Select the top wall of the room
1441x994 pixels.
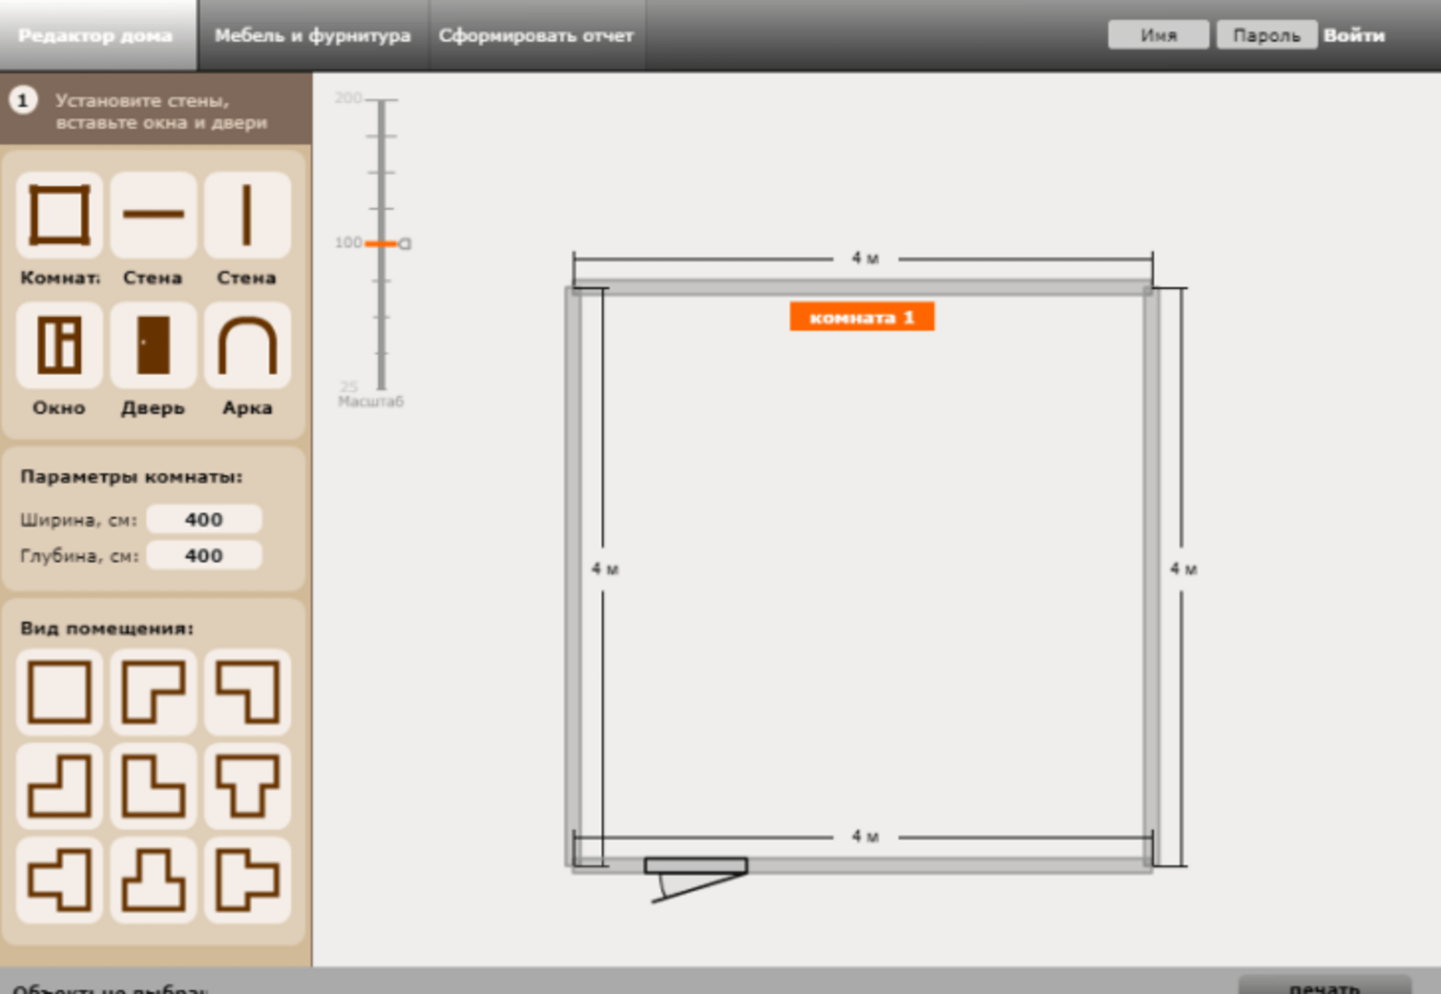[862, 287]
